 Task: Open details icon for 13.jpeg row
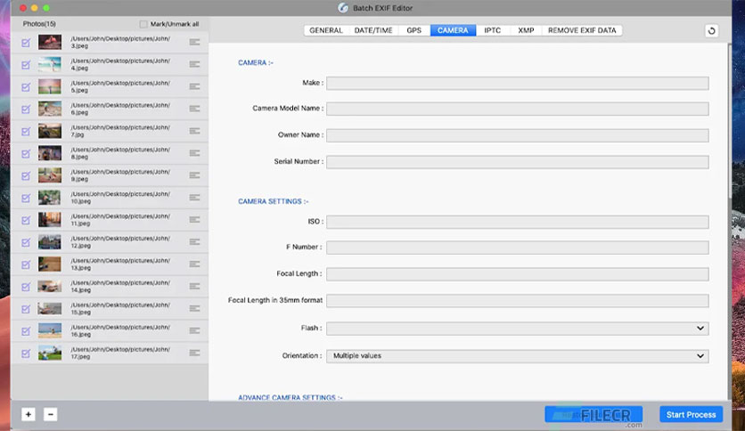click(194, 264)
